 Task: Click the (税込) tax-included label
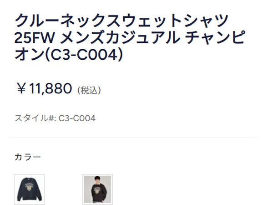[89, 91]
